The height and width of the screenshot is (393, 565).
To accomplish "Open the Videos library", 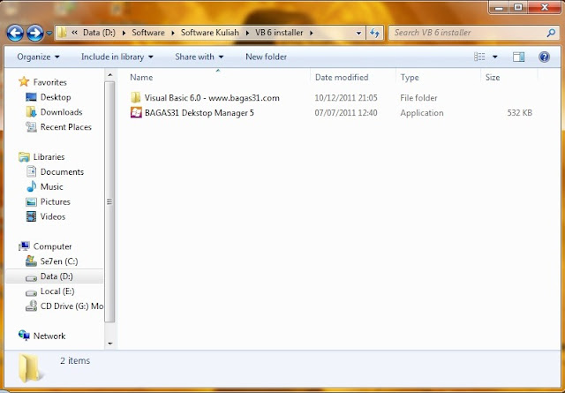I will click(x=53, y=216).
